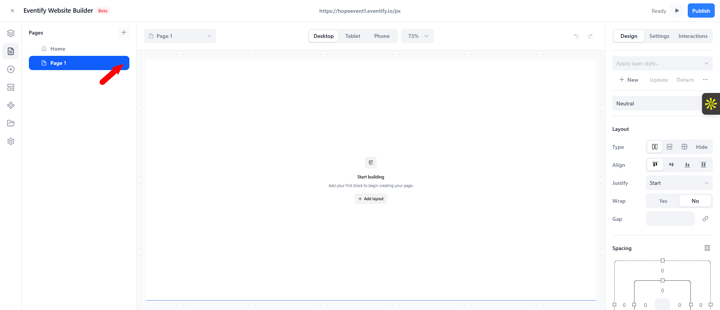Open the components sidebar icon
This screenshot has width=720, height=310.
pyautogui.click(x=11, y=105)
